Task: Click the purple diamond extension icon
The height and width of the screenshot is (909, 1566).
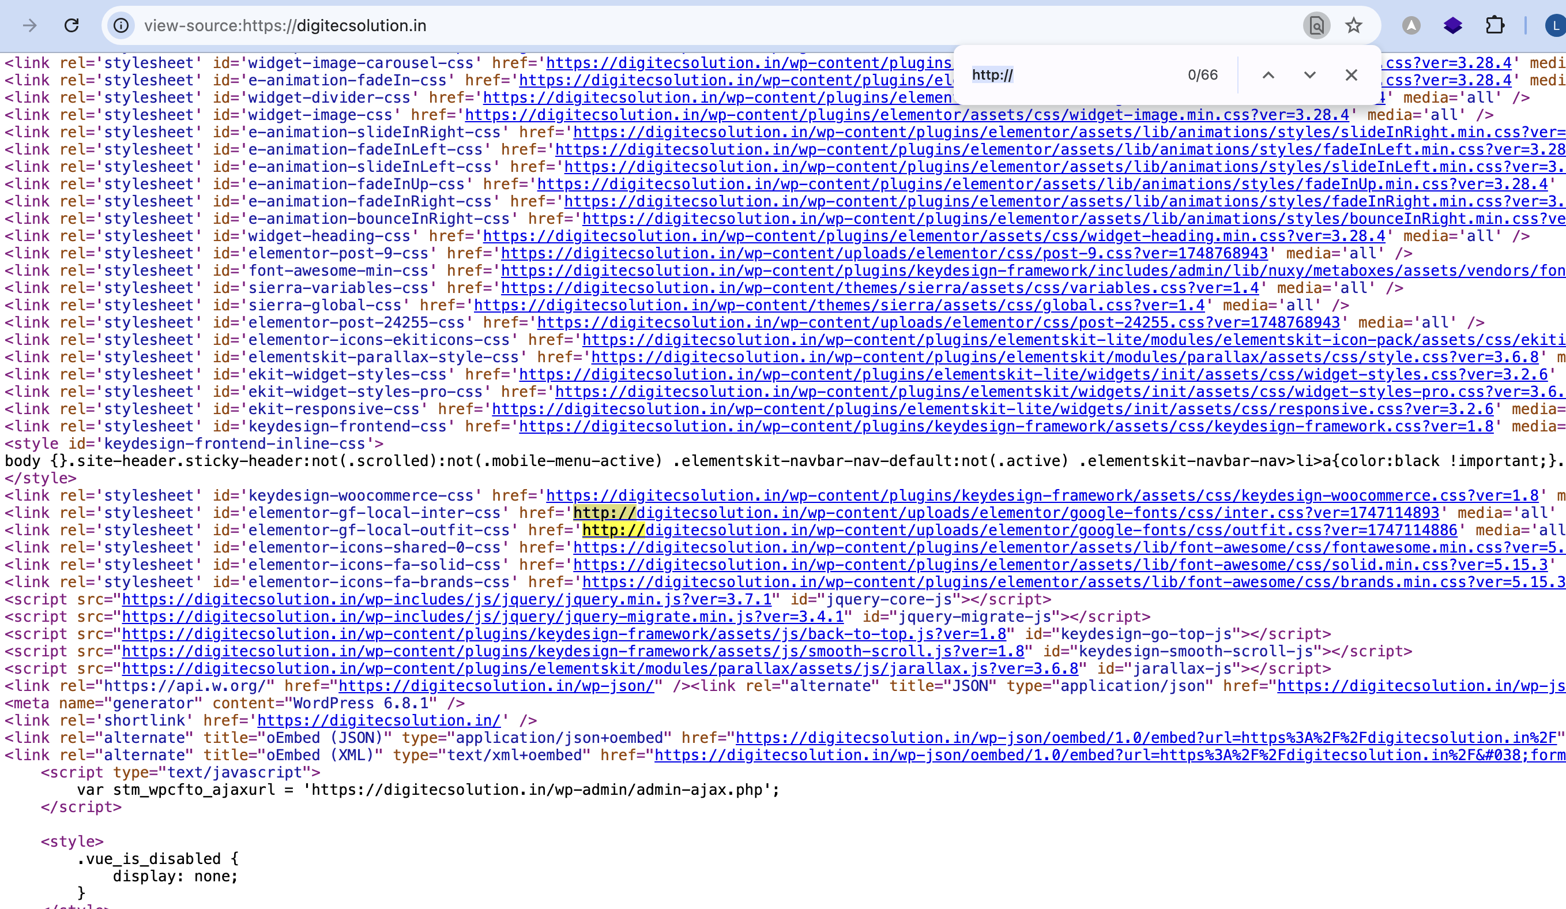Action: coord(1452,25)
